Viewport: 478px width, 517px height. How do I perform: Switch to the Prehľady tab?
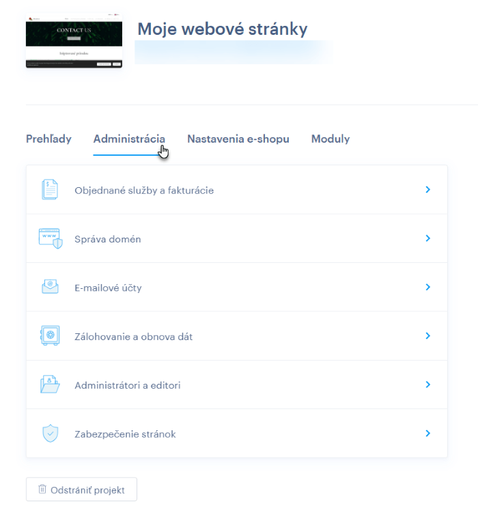click(x=48, y=139)
